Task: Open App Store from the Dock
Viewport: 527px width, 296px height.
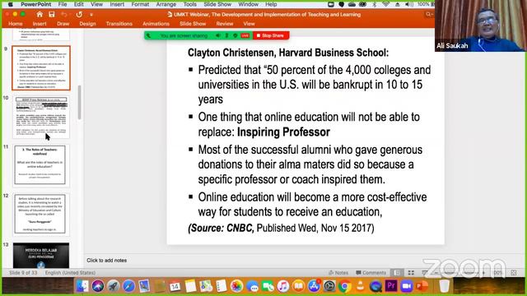Action: coord(314,286)
